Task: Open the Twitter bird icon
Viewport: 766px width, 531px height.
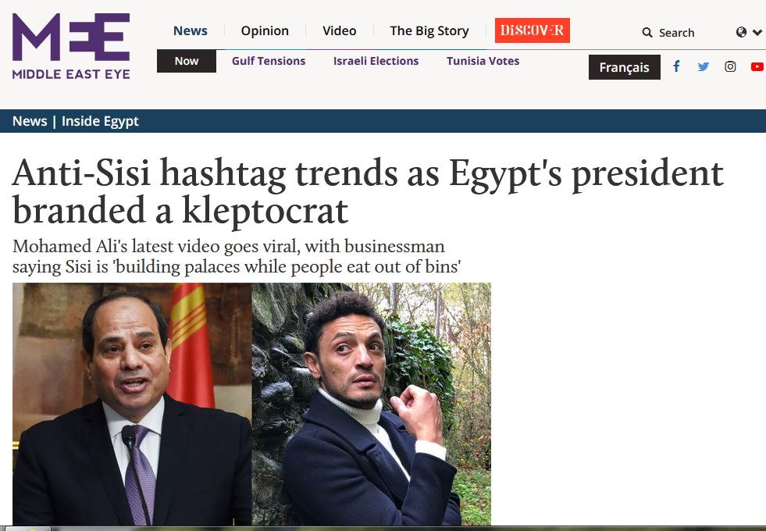Action: 704,66
